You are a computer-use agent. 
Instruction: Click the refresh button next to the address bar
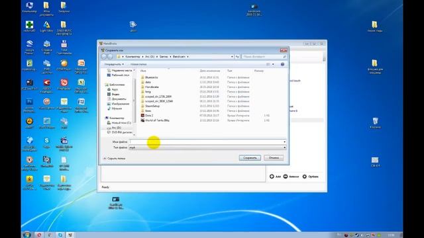pos(237,57)
